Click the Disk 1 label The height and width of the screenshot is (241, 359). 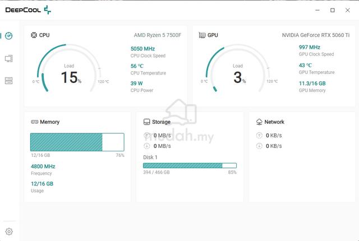[150, 157]
